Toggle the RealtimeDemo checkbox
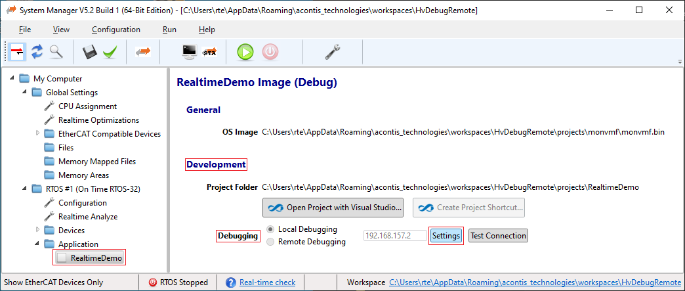 [x=62, y=258]
